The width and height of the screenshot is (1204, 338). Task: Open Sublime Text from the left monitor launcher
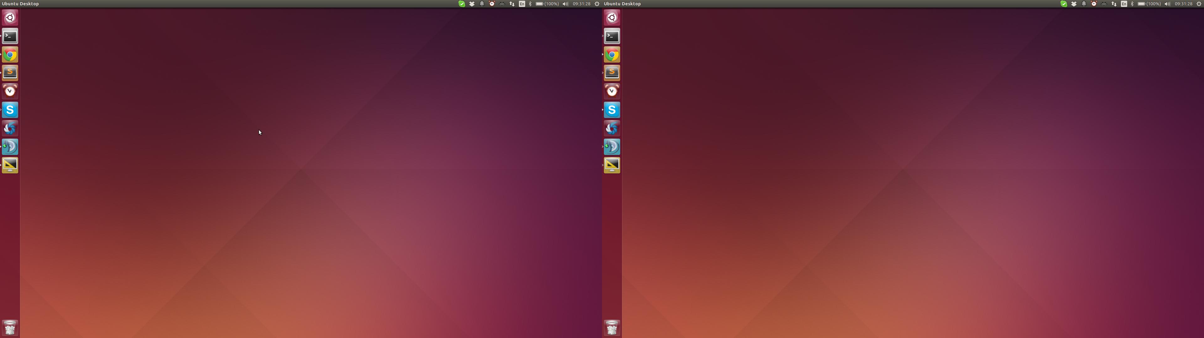(x=10, y=73)
